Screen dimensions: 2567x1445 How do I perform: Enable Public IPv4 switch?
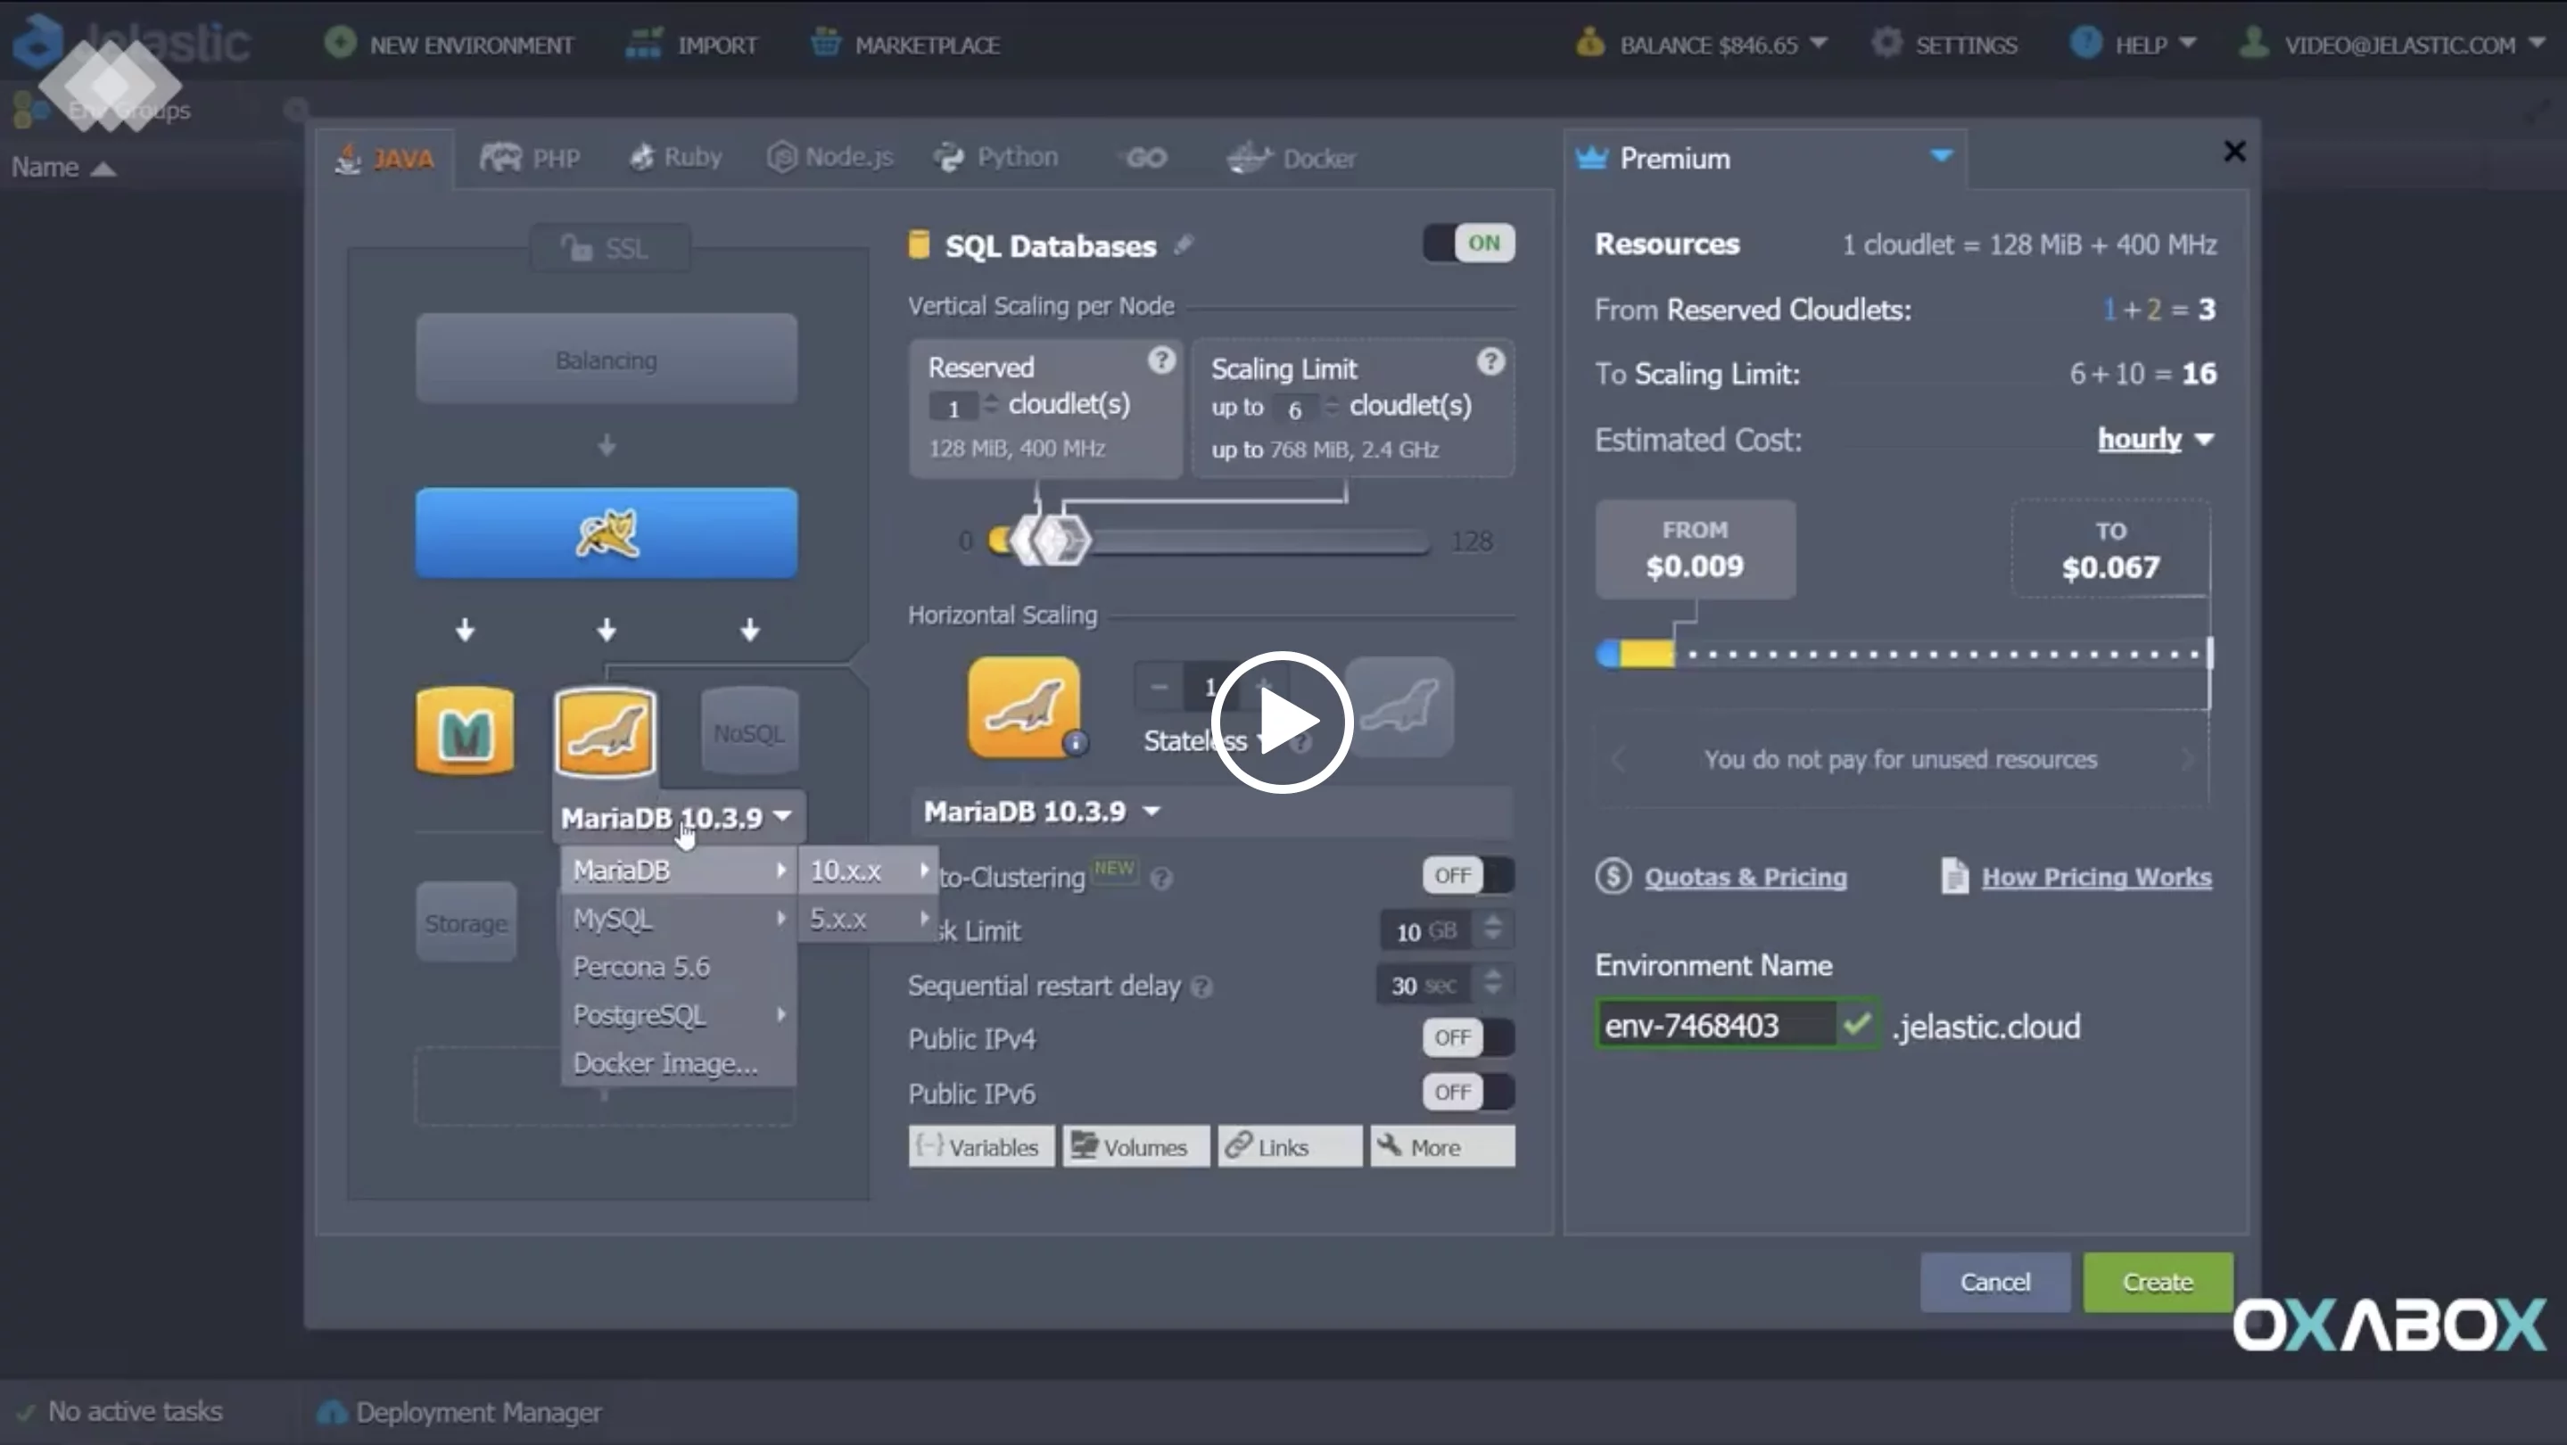pos(1468,1037)
